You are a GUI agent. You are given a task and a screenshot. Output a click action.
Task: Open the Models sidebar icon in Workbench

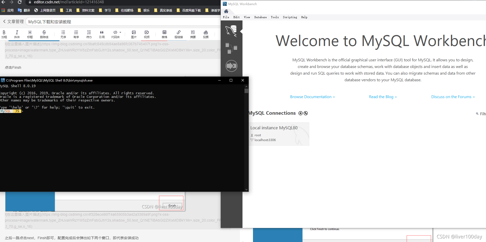tap(231, 48)
